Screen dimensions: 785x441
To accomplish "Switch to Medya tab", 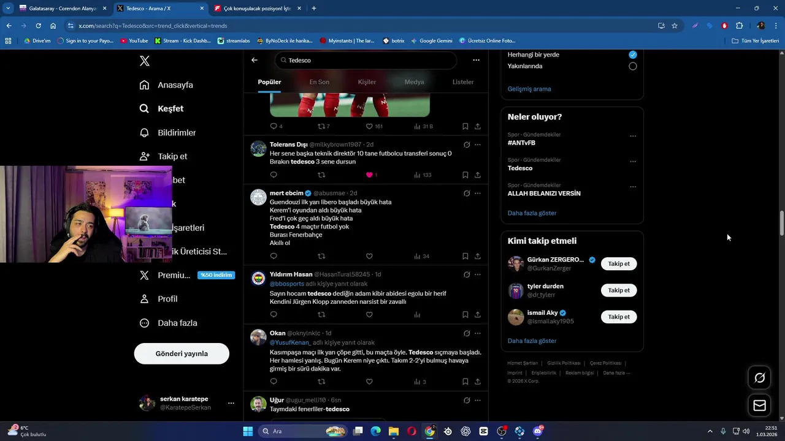I will [x=414, y=82].
